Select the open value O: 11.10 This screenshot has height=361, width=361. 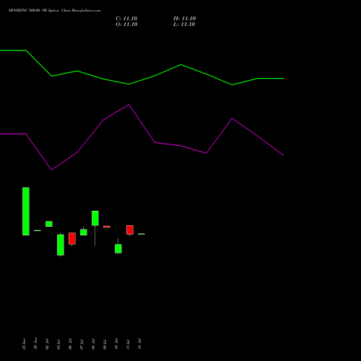point(126,25)
